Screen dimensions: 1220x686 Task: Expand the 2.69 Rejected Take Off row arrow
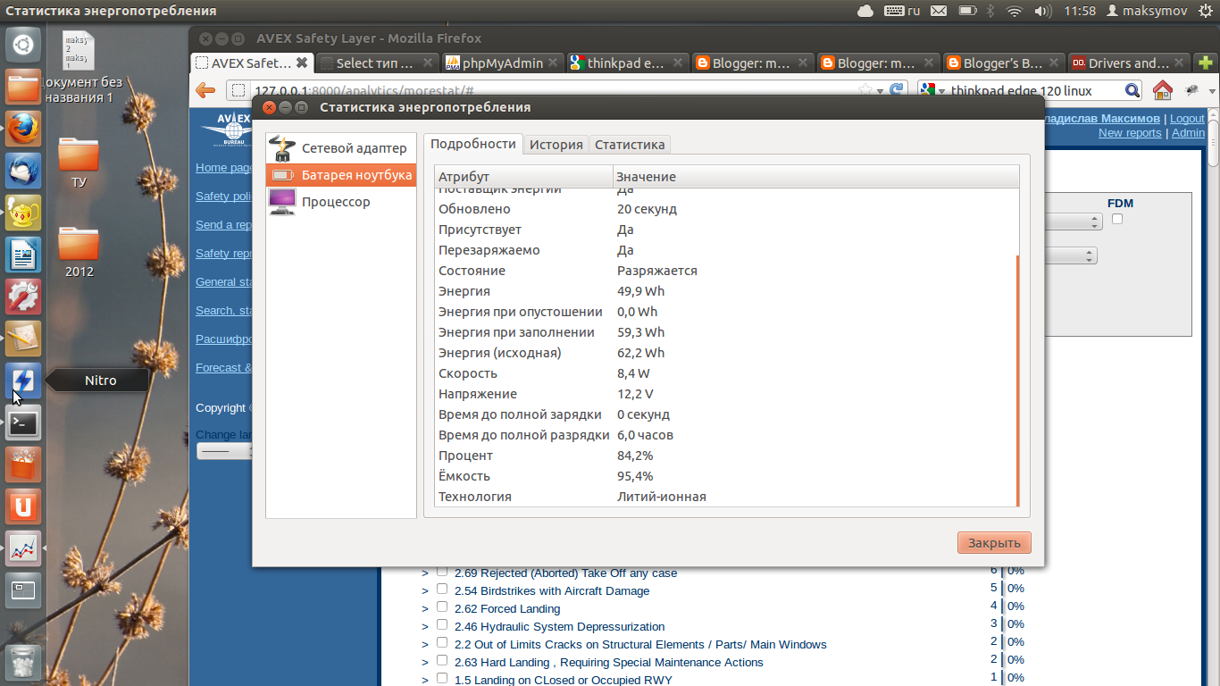[x=425, y=573]
